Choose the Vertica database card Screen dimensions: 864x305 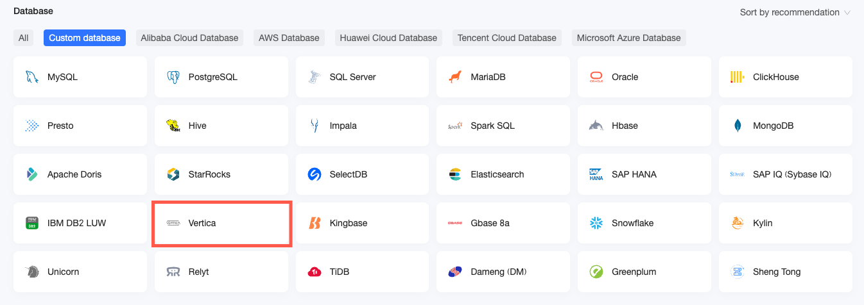click(x=221, y=223)
